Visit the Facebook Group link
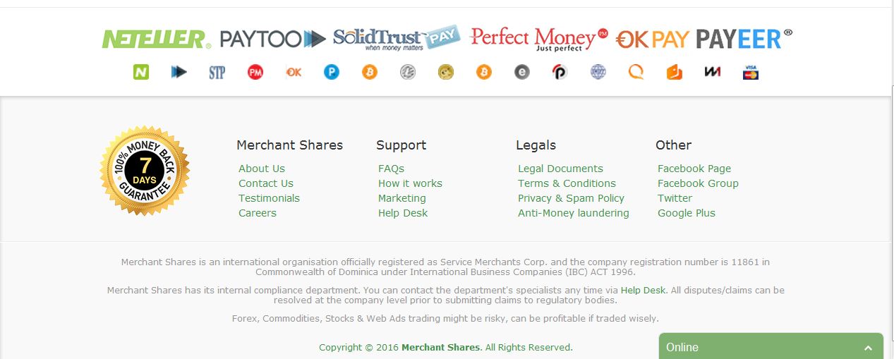The width and height of the screenshot is (894, 359). [698, 183]
